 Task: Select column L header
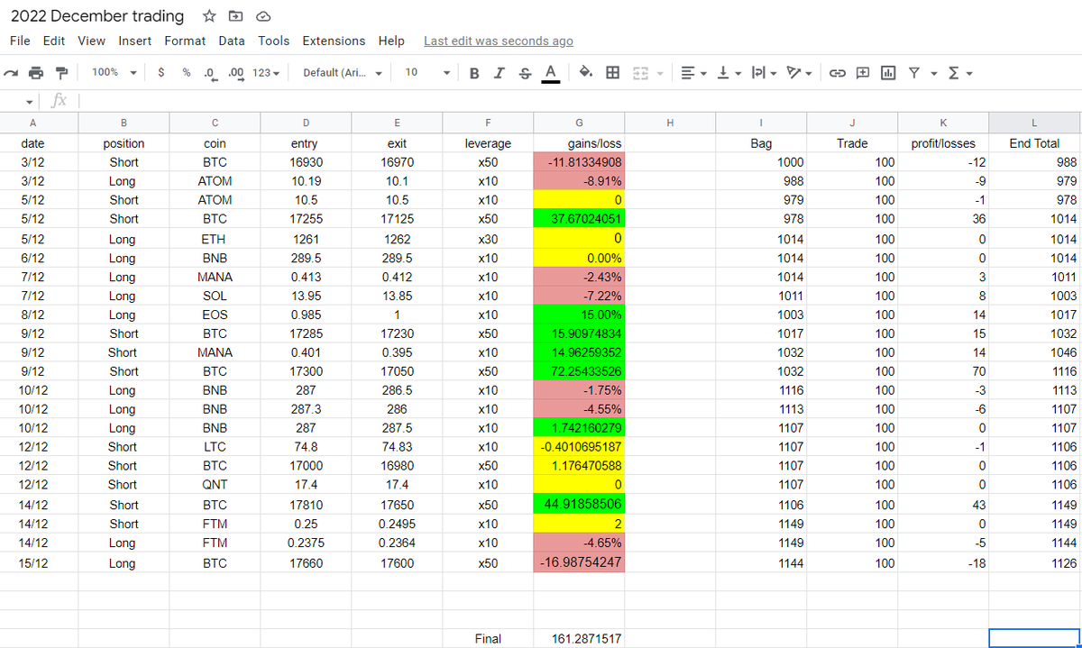click(1034, 123)
